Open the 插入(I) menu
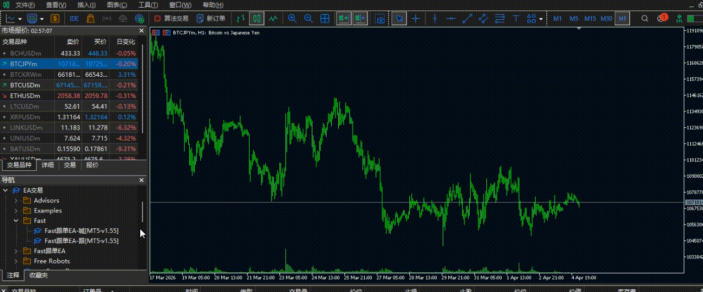Image resolution: width=703 pixels, height=292 pixels. [86, 5]
